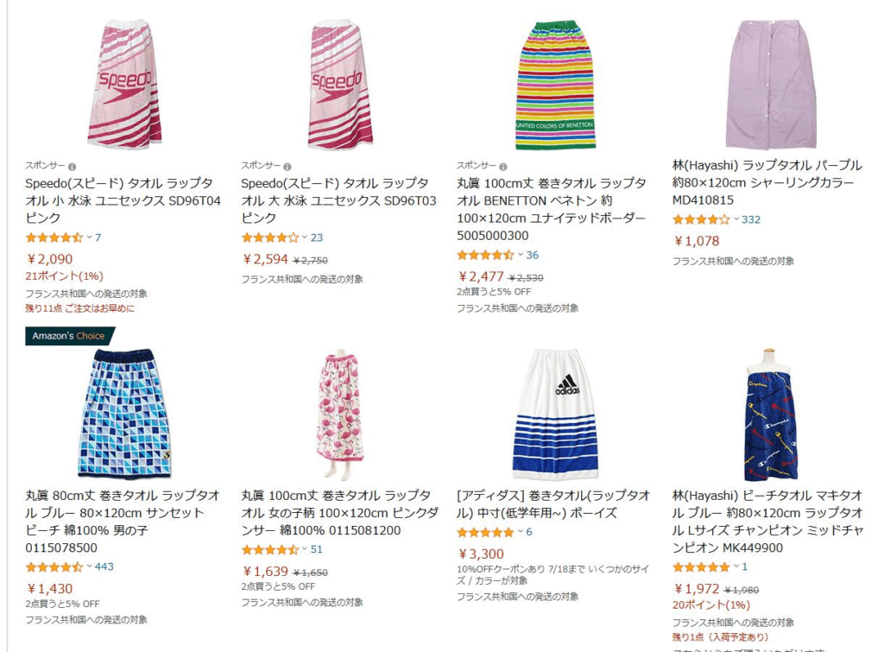
Task: Click the Amazon's Choice badge
Action: [x=69, y=336]
